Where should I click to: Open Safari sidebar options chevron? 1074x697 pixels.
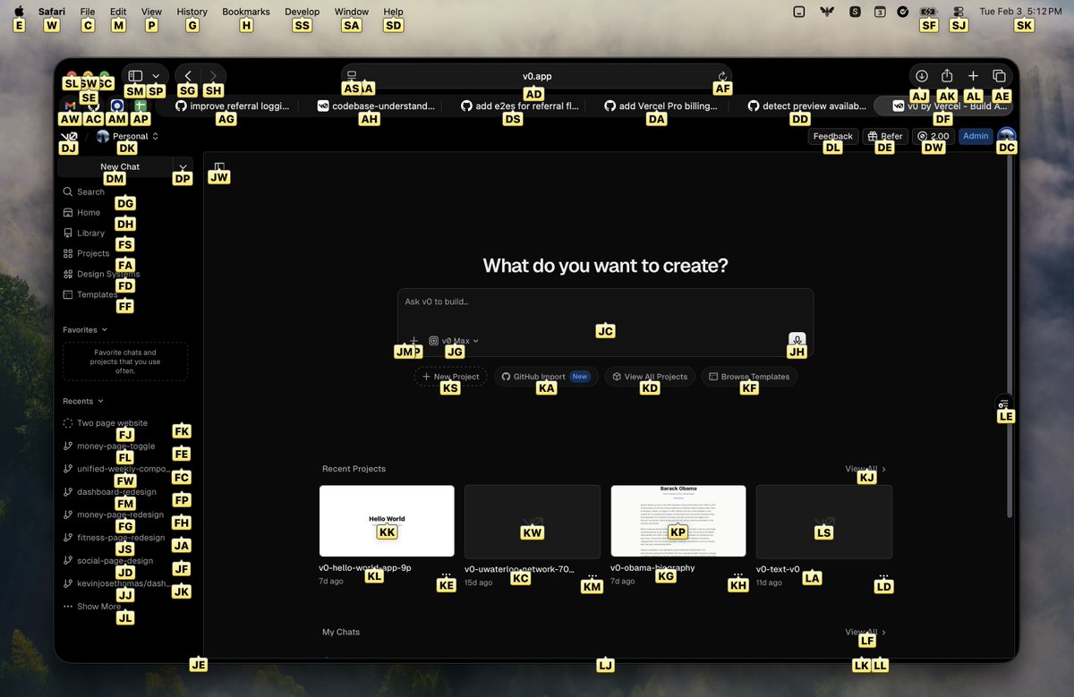click(x=156, y=76)
